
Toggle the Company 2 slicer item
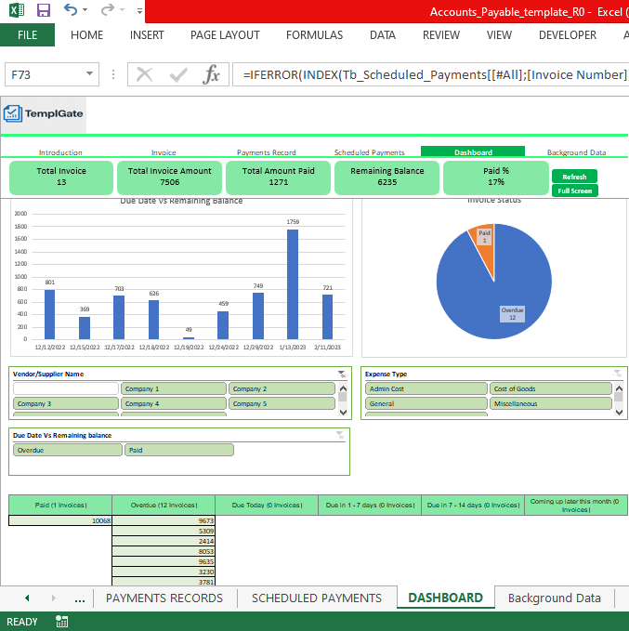282,388
